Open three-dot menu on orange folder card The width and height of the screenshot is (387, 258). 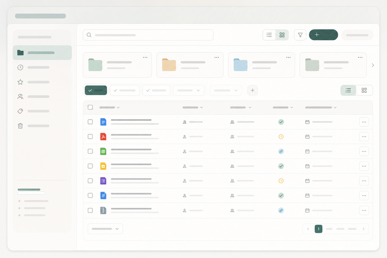pyautogui.click(x=217, y=57)
